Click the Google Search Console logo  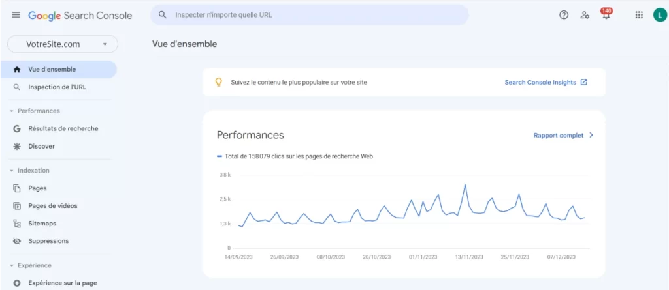[x=80, y=16]
